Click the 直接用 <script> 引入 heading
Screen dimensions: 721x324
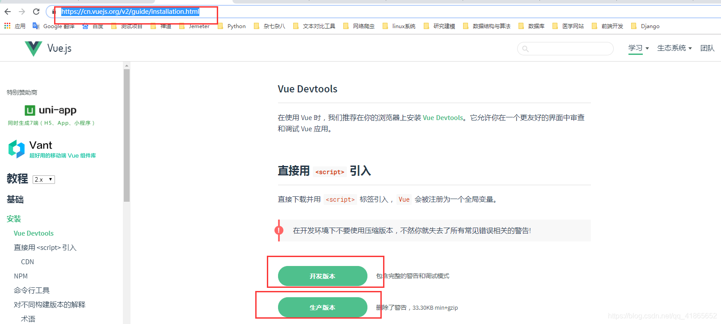click(x=325, y=171)
